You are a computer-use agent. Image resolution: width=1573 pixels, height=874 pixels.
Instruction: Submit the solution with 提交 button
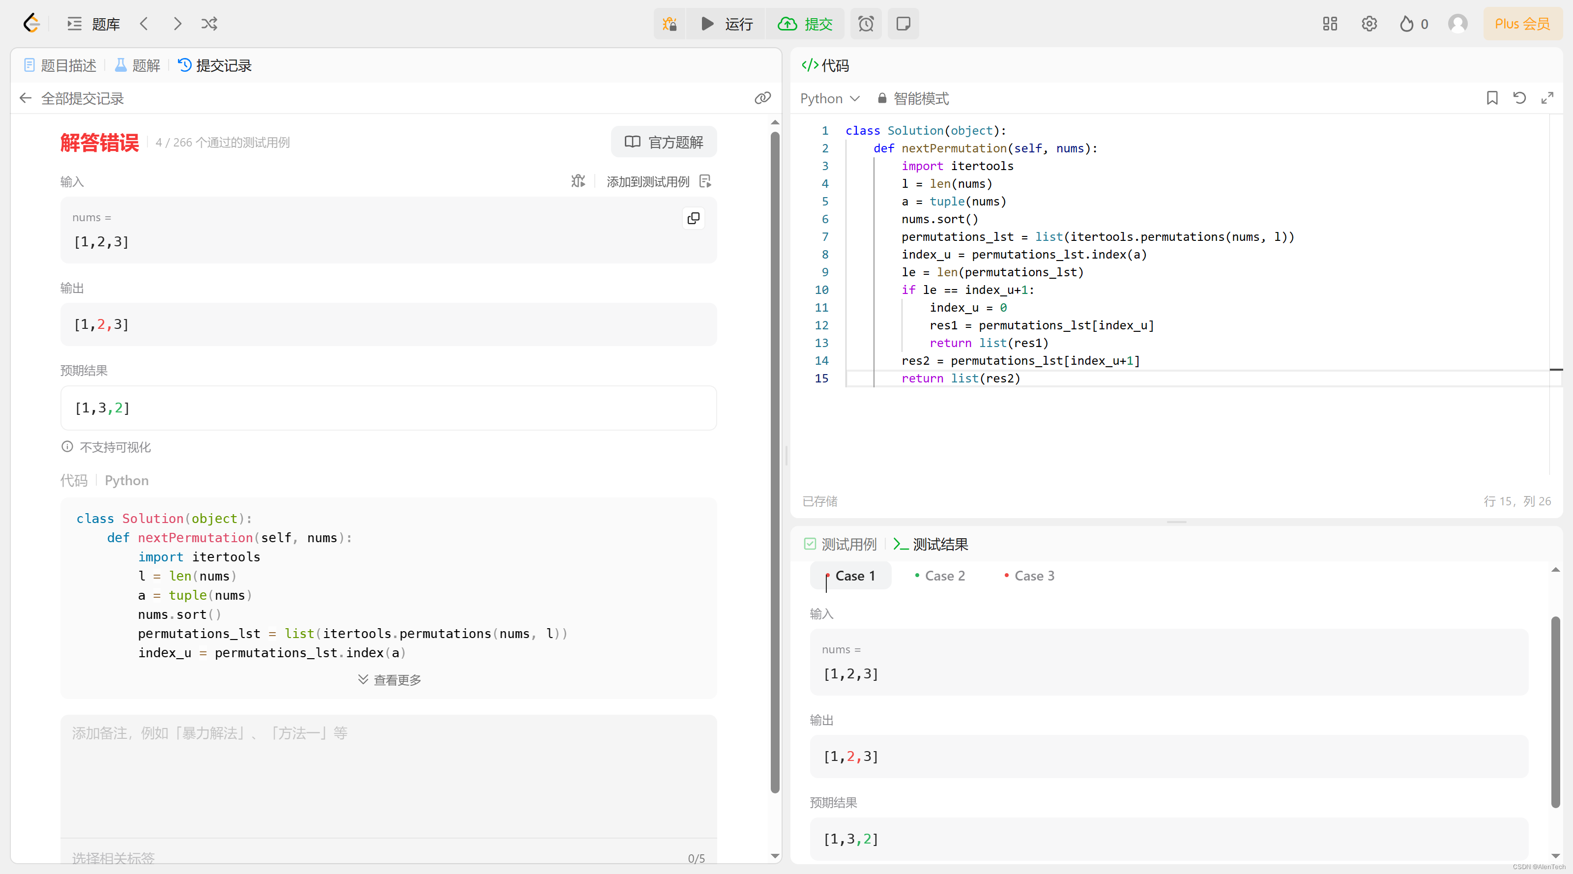(x=805, y=24)
